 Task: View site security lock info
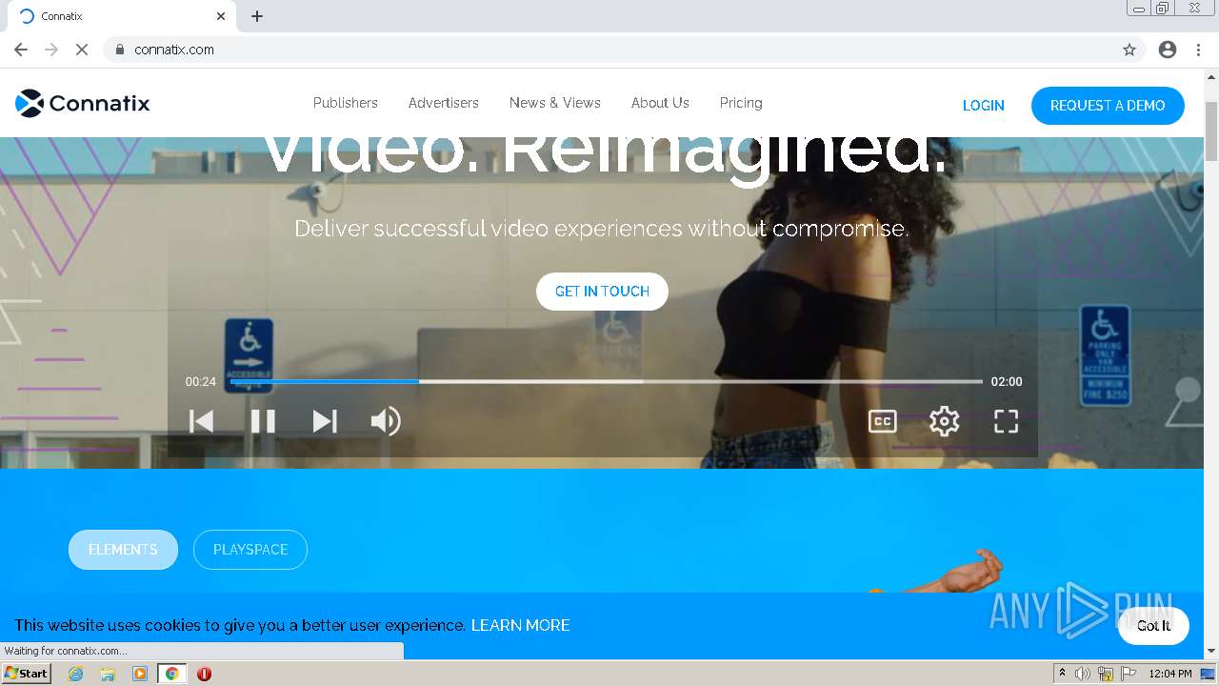120,50
